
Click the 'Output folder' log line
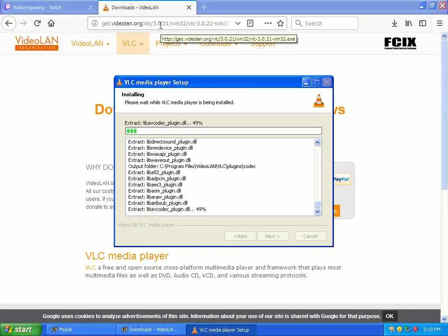(192, 166)
